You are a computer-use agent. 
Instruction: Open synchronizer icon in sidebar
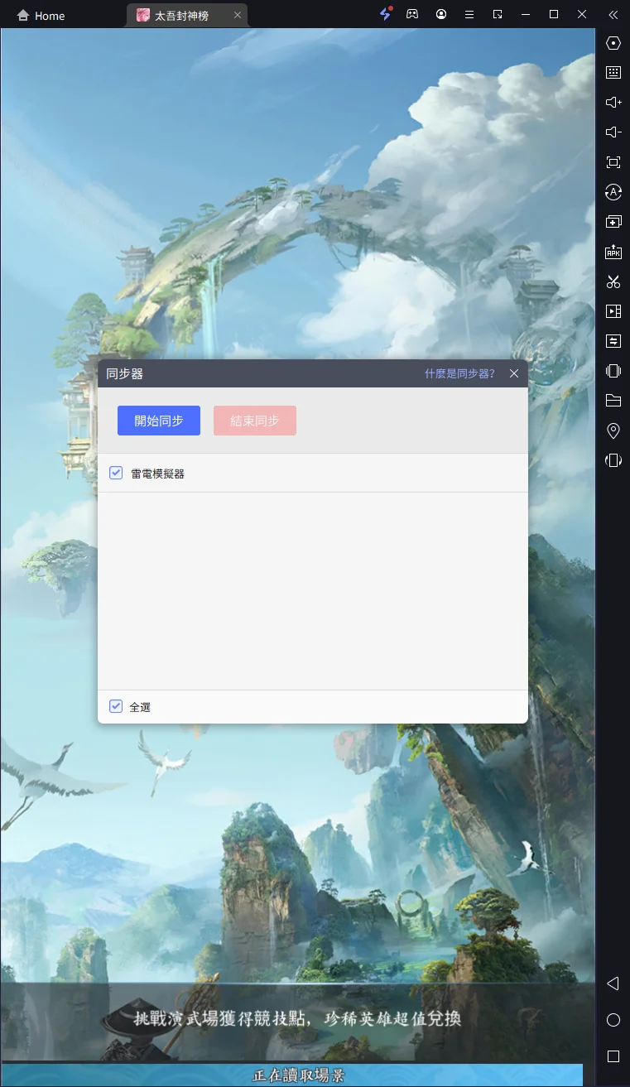tap(613, 341)
